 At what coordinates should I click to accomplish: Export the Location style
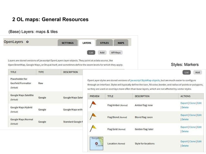pyautogui.click(x=184, y=141)
